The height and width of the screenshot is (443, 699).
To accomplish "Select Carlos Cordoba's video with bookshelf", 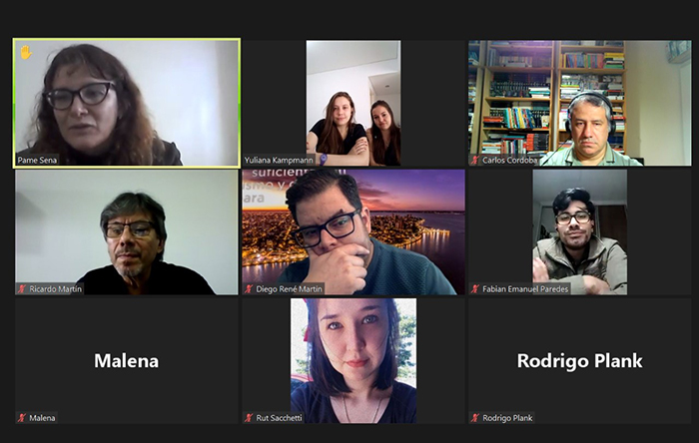I will click(x=579, y=103).
